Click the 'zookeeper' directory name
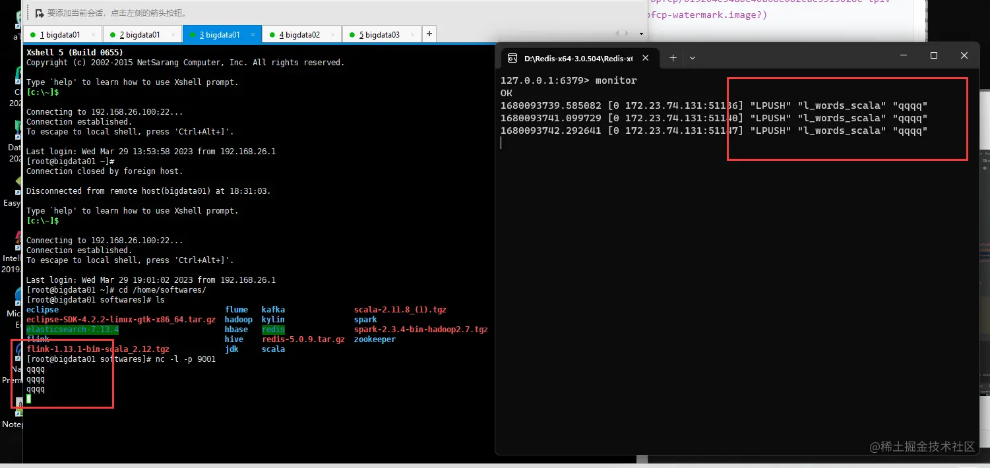This screenshot has width=990, height=468. click(375, 339)
